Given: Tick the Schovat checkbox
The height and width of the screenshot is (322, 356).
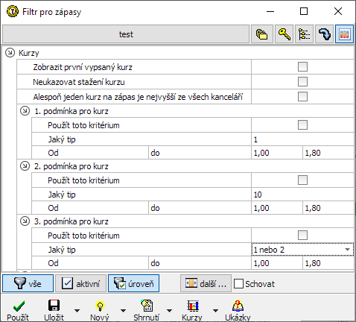Looking at the screenshot, I should pyautogui.click(x=238, y=283).
